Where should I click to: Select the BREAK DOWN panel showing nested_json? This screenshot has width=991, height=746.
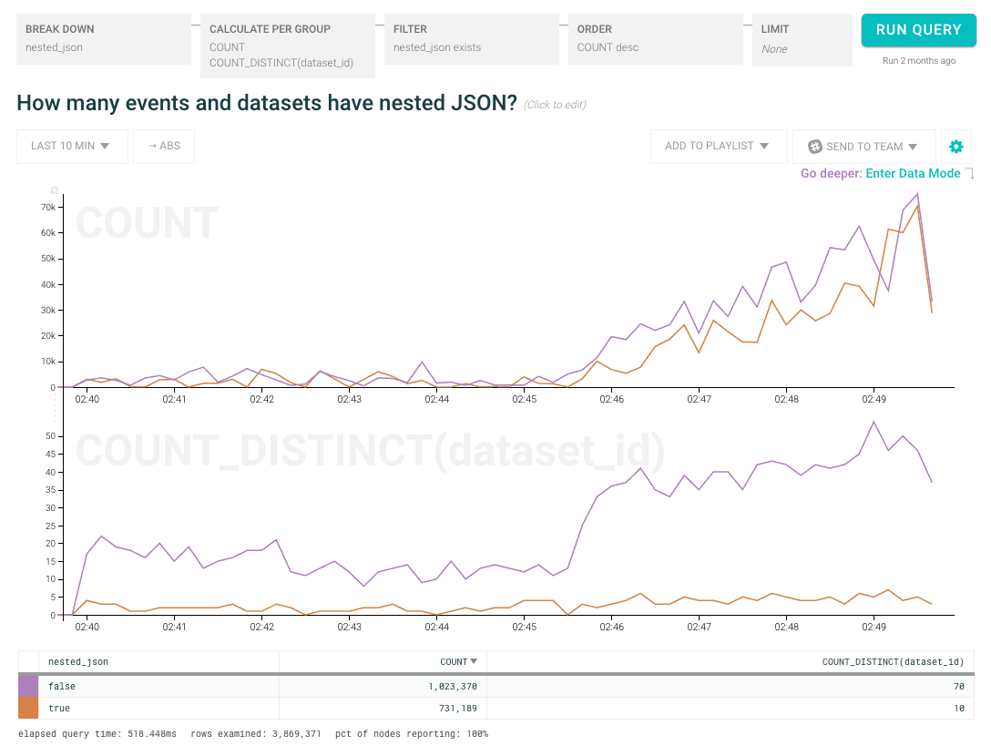(103, 38)
